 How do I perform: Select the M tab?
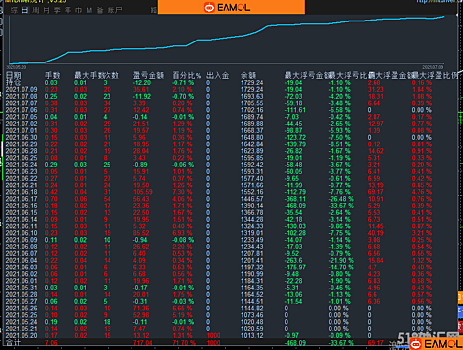click(89, 11)
